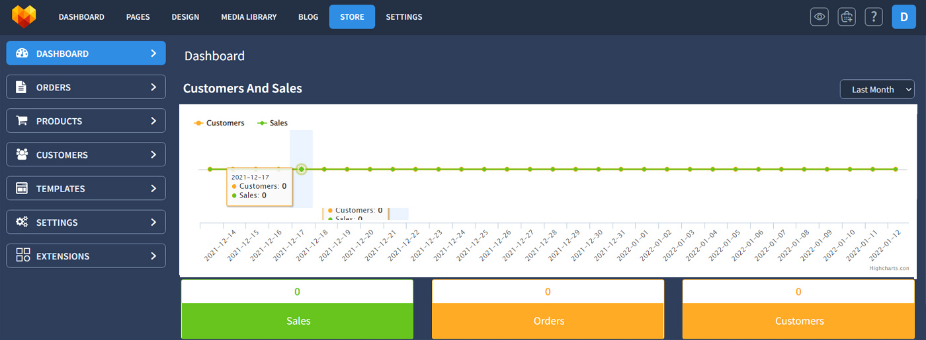Click the Products shopping cart icon
Viewport: 926px width, 340px height.
tap(21, 121)
